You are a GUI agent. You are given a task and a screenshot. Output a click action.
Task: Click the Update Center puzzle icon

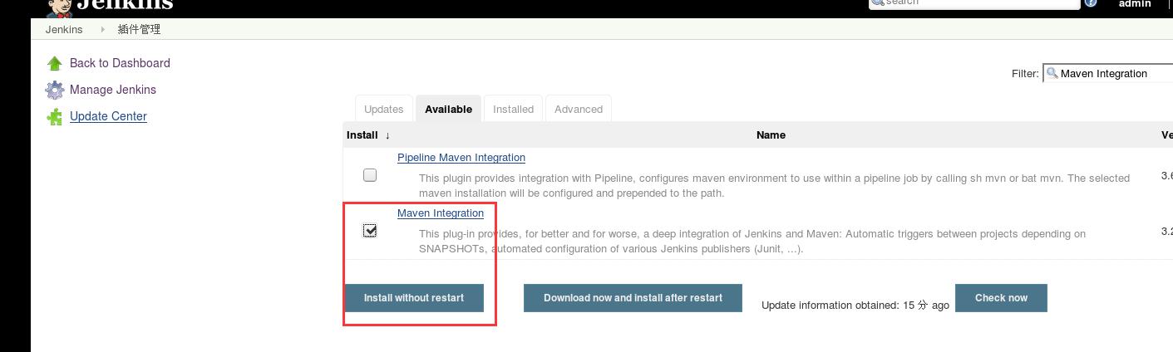55,116
